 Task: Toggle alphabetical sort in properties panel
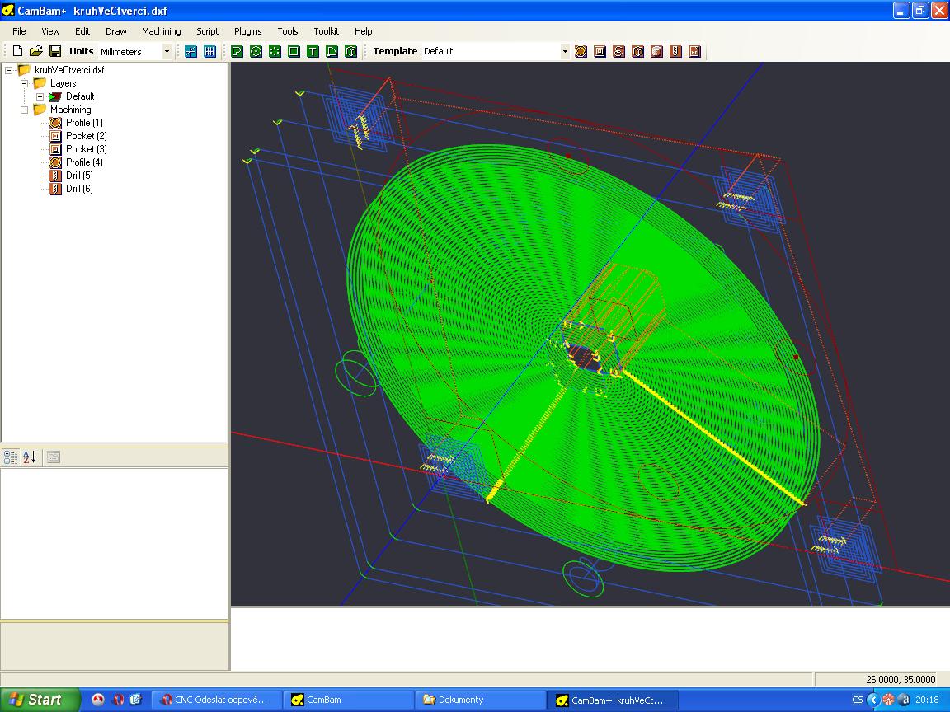coord(30,457)
